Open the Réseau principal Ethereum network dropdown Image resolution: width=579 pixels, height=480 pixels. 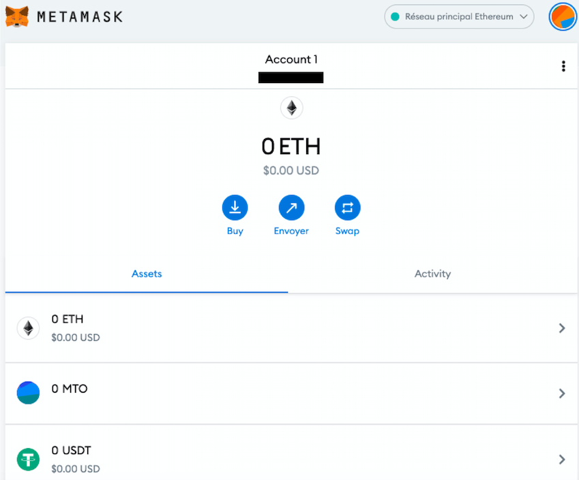459,16
